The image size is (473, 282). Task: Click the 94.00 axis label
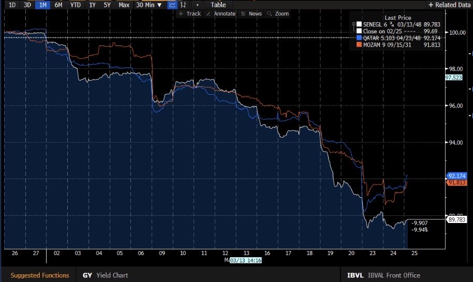tap(456, 143)
